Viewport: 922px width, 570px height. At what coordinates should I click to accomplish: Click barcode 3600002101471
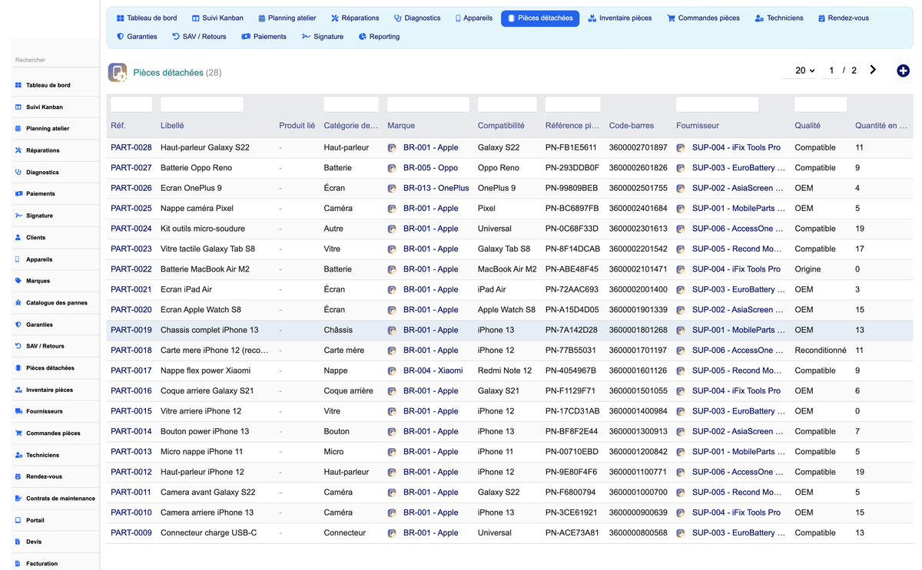(638, 269)
